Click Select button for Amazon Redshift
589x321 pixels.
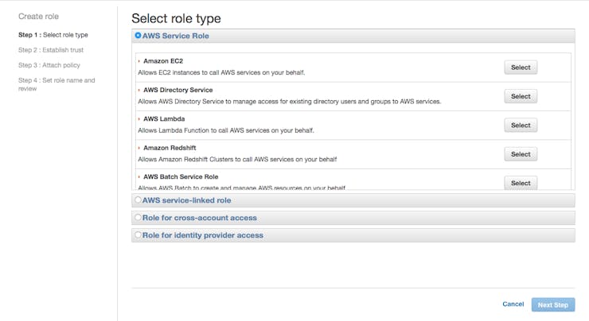[x=521, y=154]
